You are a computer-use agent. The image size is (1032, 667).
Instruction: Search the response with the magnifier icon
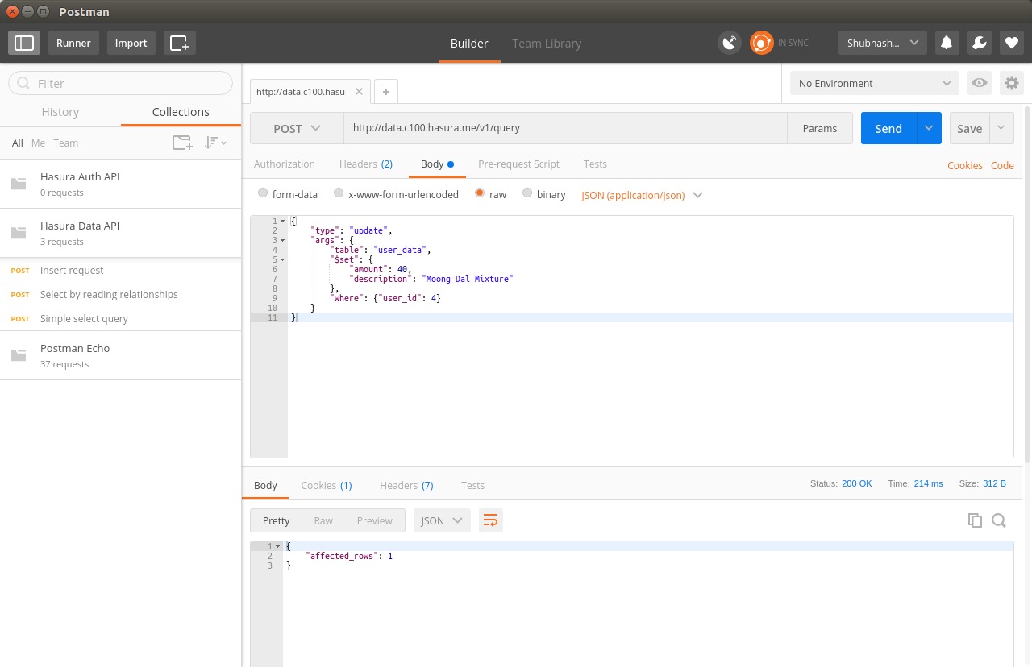click(999, 520)
